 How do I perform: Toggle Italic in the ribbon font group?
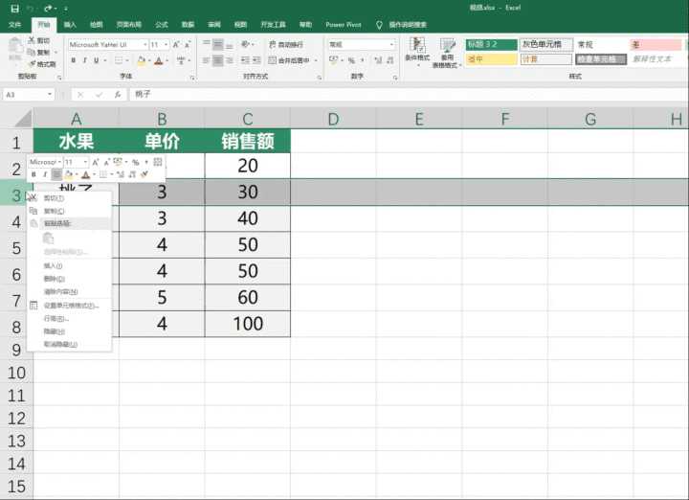click(84, 60)
